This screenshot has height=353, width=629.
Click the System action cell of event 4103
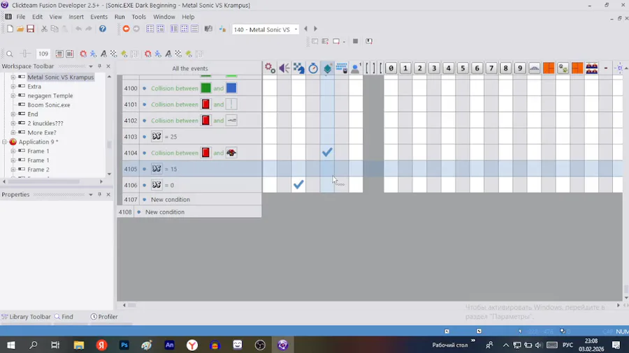pyautogui.click(x=270, y=137)
